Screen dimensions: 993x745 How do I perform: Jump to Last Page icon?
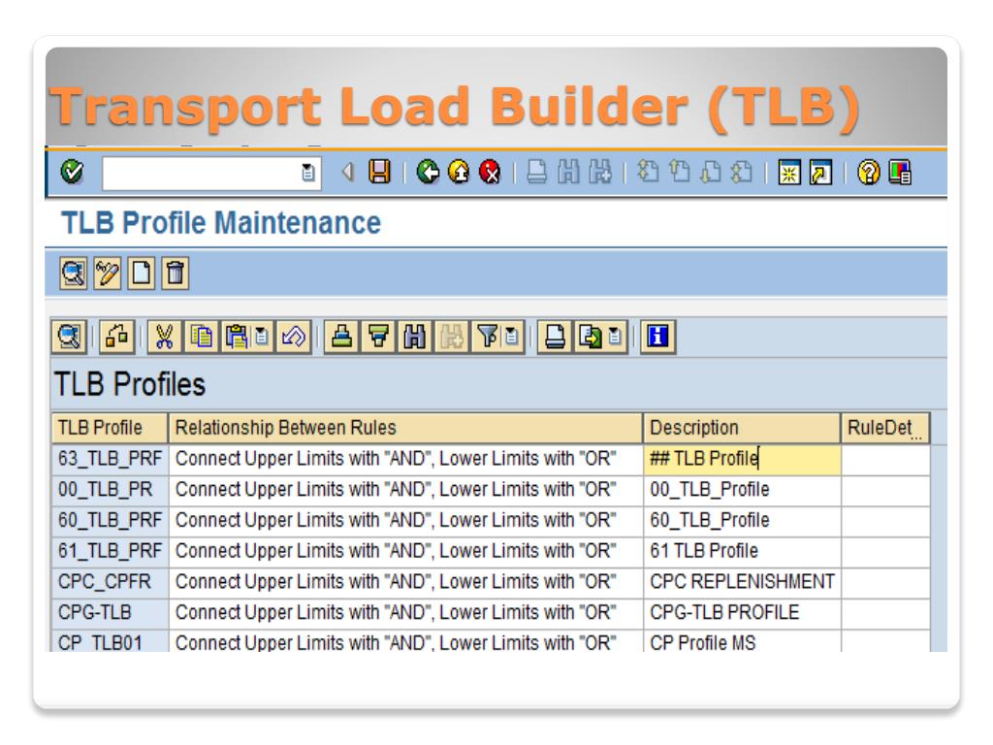click(x=742, y=172)
